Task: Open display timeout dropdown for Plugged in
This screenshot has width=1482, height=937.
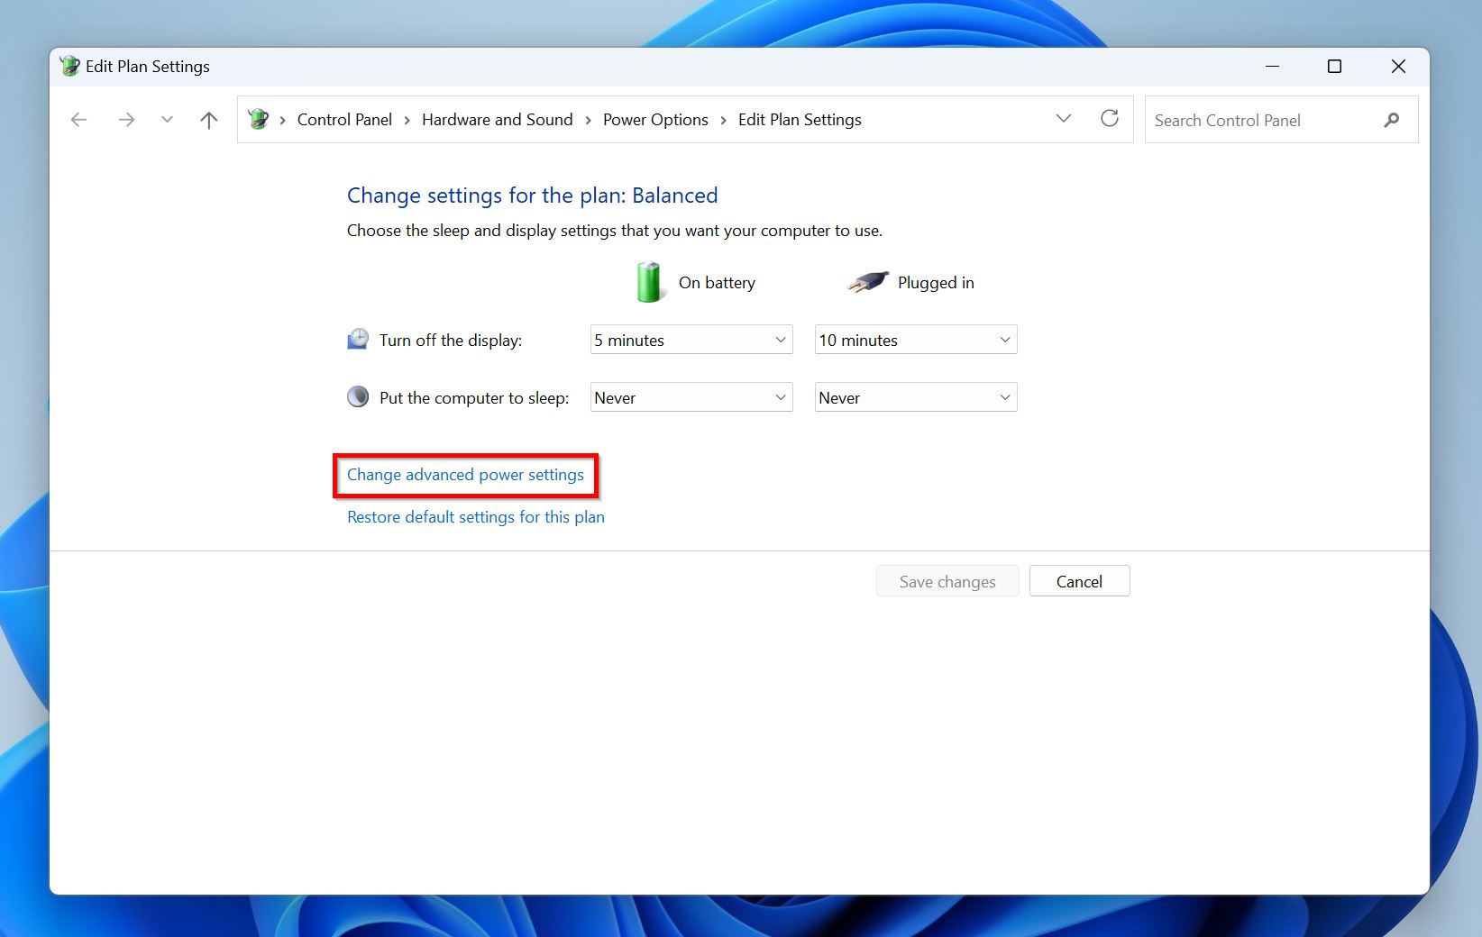Action: (915, 340)
